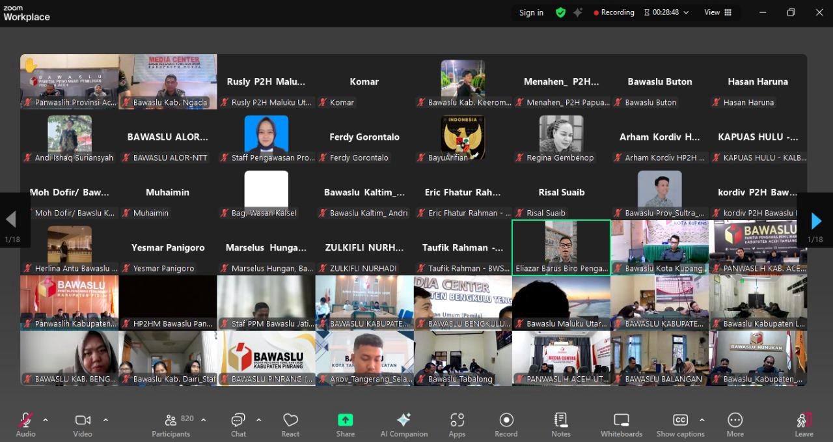Screen dimensions: 833x442
Task: Select Bawaslu Kab. Keerom tile
Action: coord(463,81)
